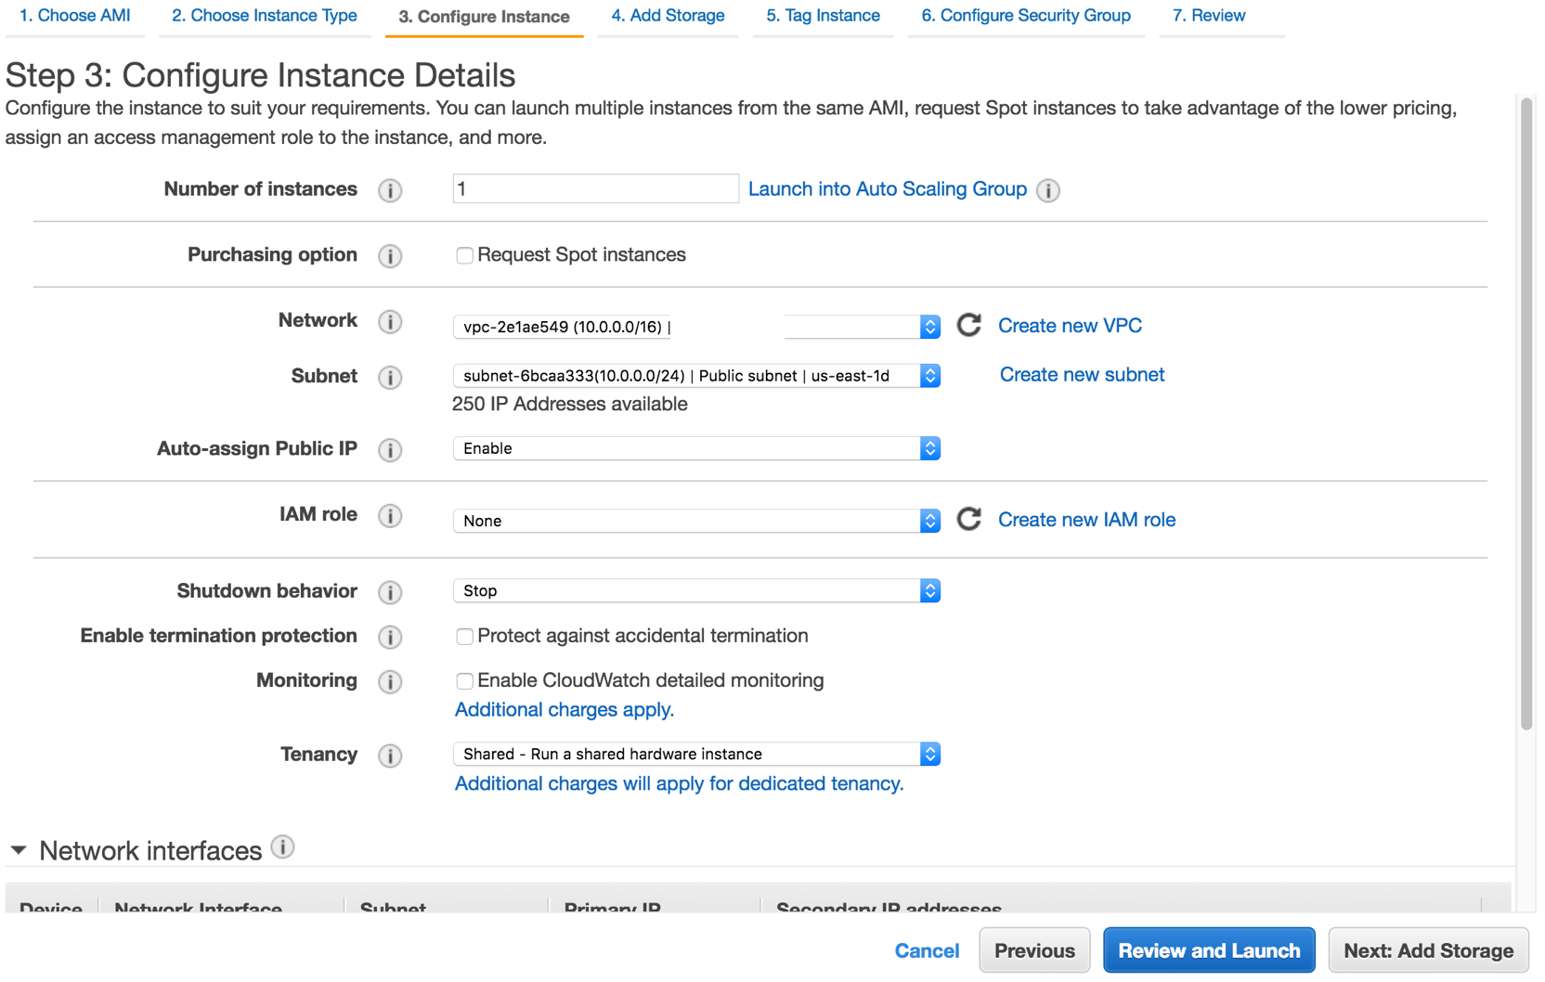The width and height of the screenshot is (1545, 982).
Task: Click Create new VPC link
Action: [x=1070, y=326]
